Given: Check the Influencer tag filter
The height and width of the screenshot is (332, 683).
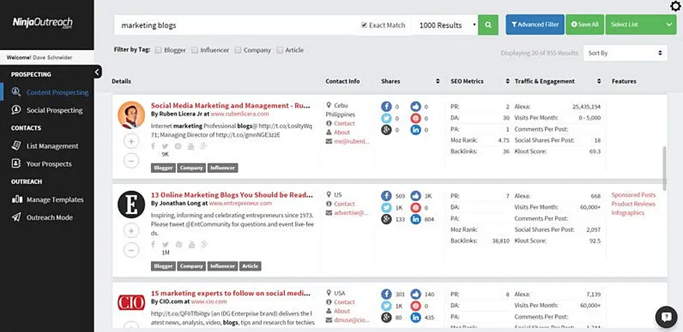Looking at the screenshot, I should [195, 50].
